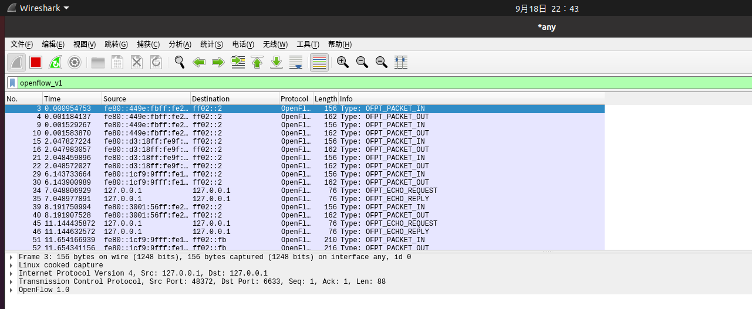Jump to the first packet
The image size is (752, 309).
click(x=257, y=62)
